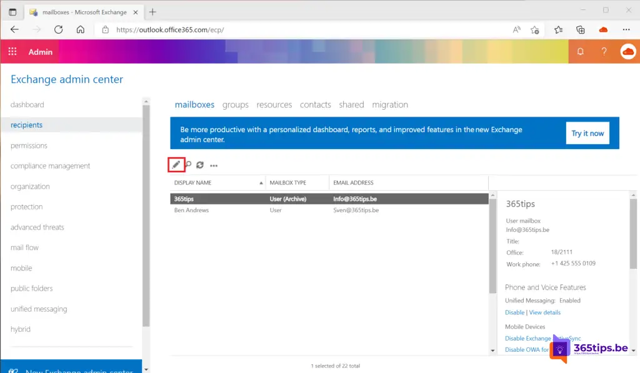Open unified messaging section
This screenshot has width=640, height=373.
(39, 309)
